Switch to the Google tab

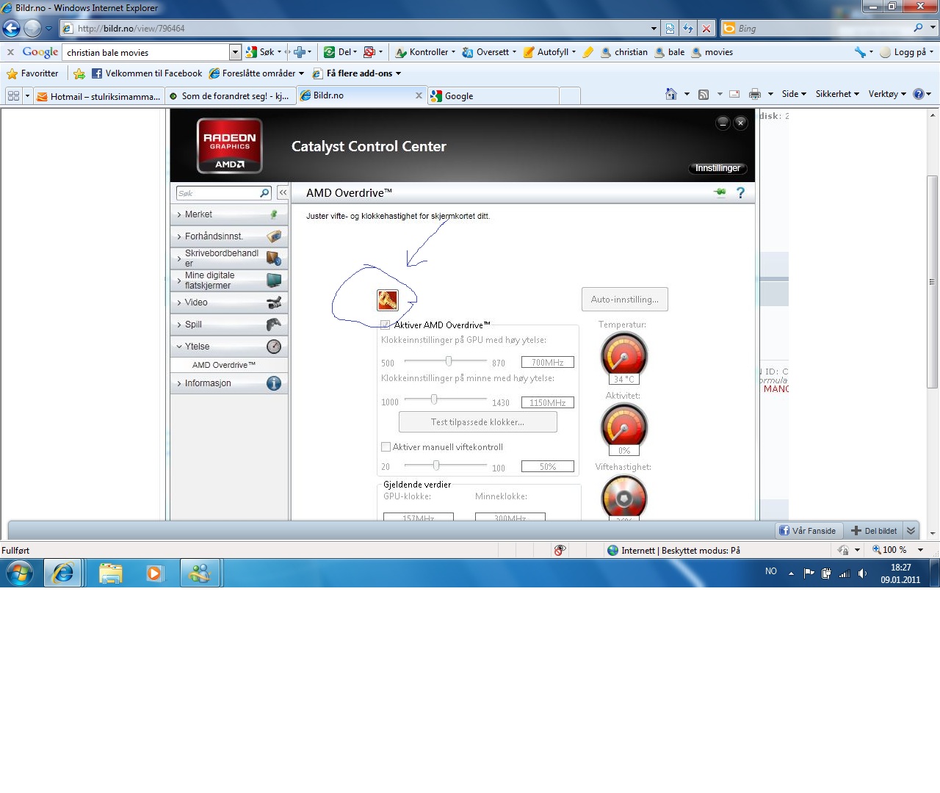pyautogui.click(x=493, y=96)
